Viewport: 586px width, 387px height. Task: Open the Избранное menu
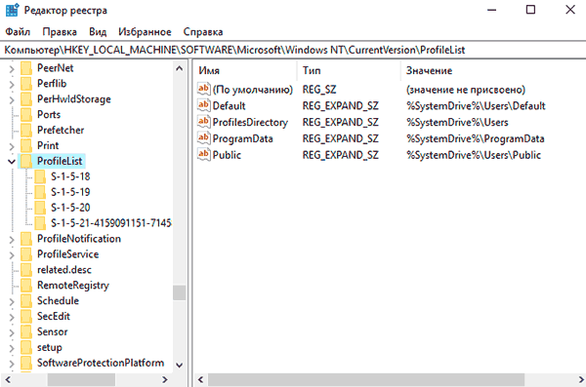tap(145, 32)
